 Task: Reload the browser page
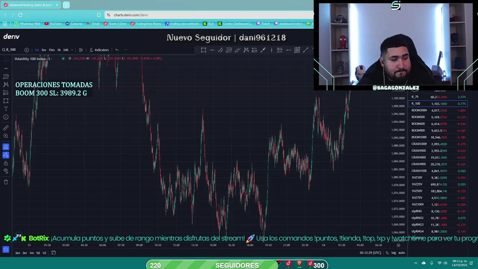[20, 15]
